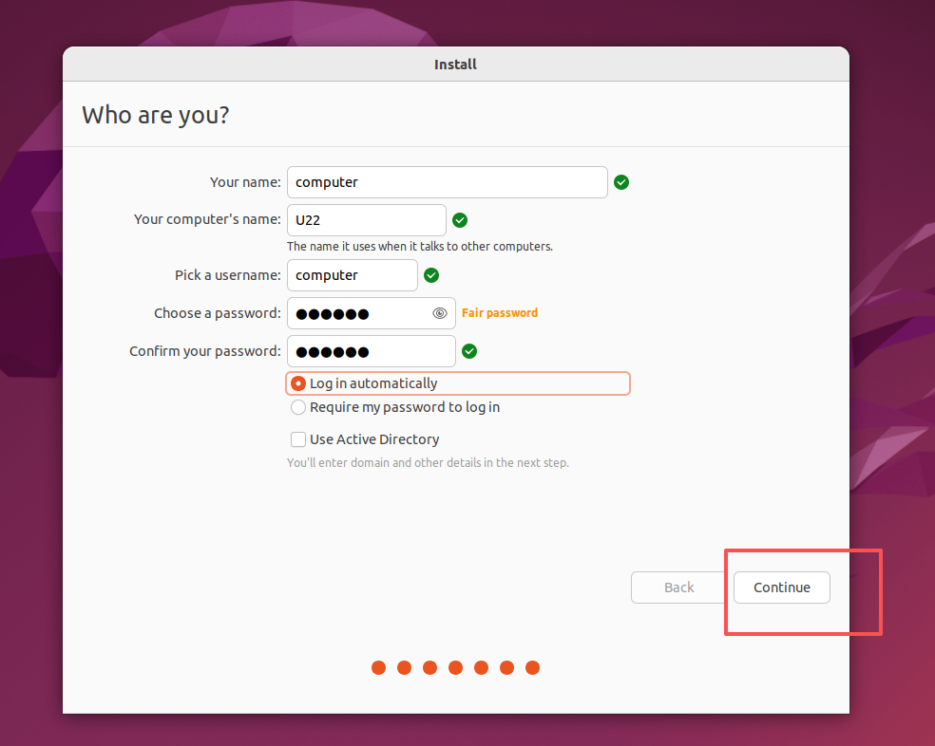The height and width of the screenshot is (746, 935).
Task: Click green checkmark beside Your name
Action: tap(621, 182)
